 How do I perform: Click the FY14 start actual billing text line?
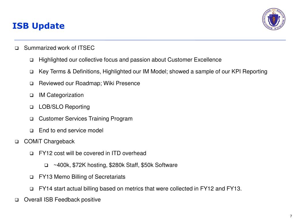[x=140, y=189]
